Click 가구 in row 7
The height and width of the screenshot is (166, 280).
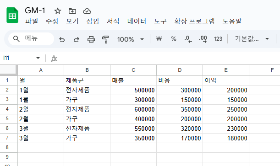pos(87,138)
